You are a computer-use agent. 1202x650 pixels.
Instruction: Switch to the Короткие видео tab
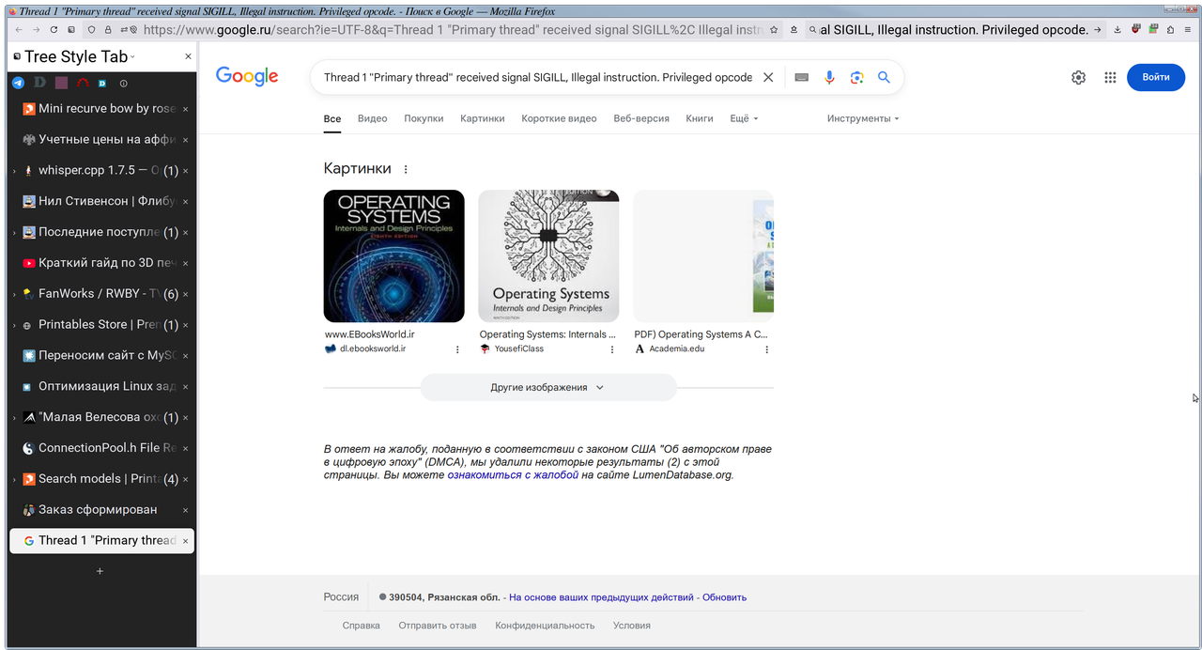559,118
